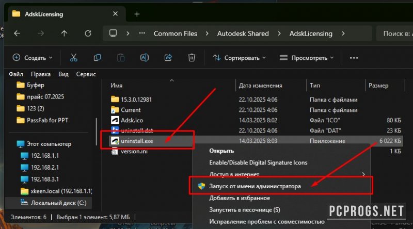Click the Rename icon in toolbar
Screen dimensions: 413x229
click(145, 58)
